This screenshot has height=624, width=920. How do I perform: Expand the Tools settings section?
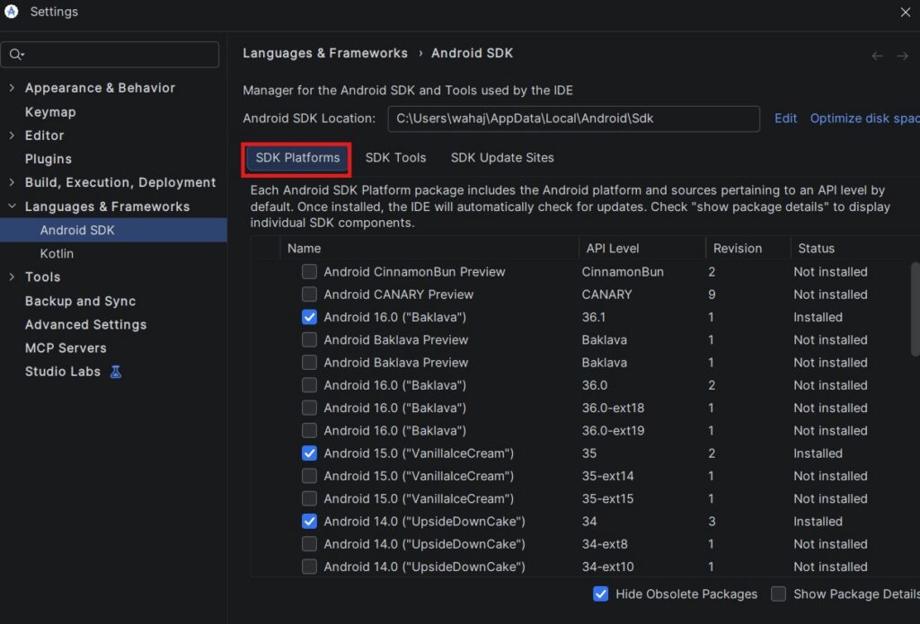tap(12, 277)
